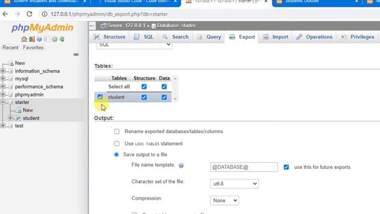Enable Use LOCK TABLES statement checkbox

pos(117,144)
